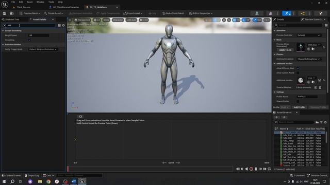Open the Animation Blueprint mode icon
Image resolution: width=330 pixels, height=185 pixels.
tap(303, 13)
